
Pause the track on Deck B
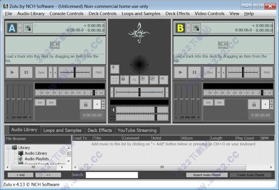pyautogui.click(x=194, y=72)
